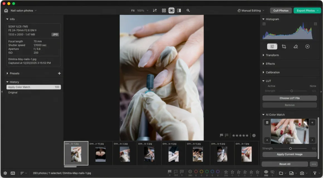Open the Nail salon photos project dropdown
This screenshot has height=178, width=323.
pos(23,11)
